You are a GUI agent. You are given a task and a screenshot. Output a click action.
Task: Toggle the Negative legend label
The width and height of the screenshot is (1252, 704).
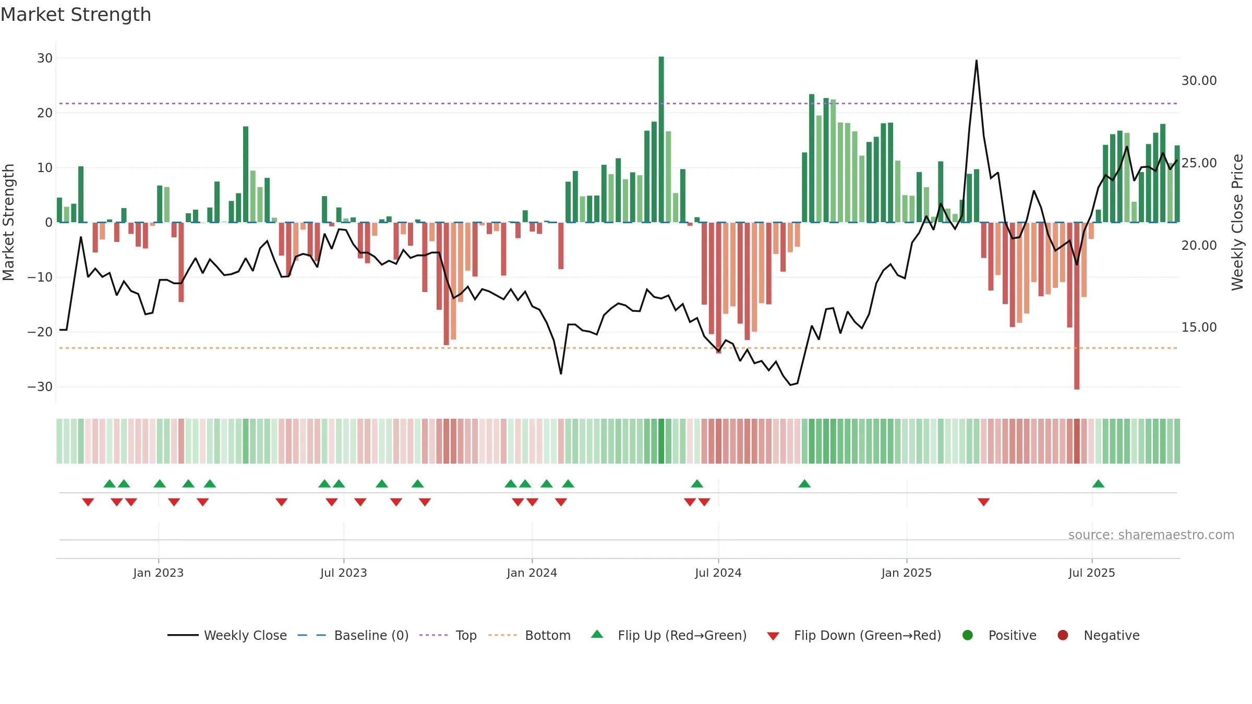[1112, 636]
